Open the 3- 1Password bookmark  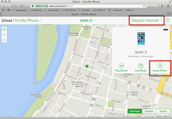52,10
